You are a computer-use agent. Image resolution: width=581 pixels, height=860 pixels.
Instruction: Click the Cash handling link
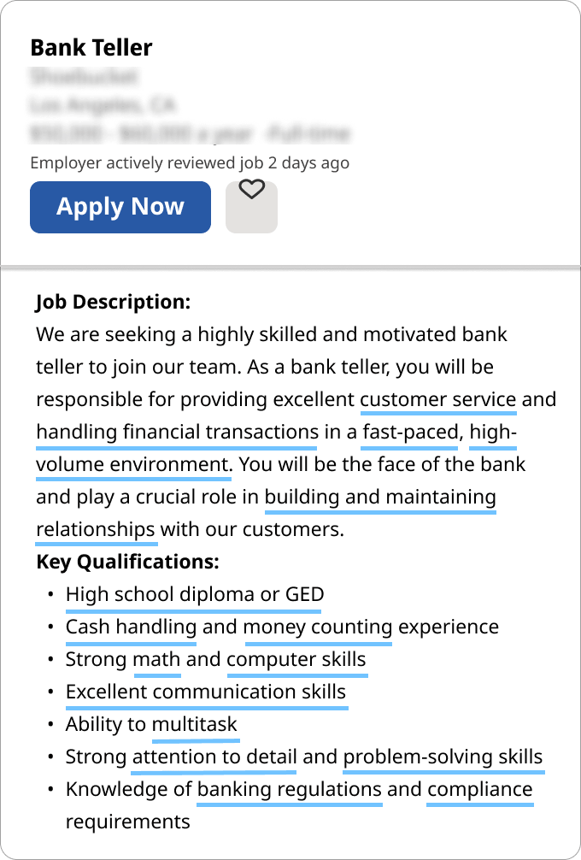click(x=131, y=627)
